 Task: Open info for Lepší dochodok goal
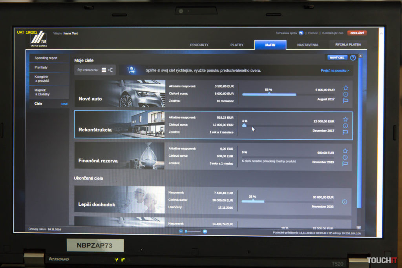(x=345, y=202)
